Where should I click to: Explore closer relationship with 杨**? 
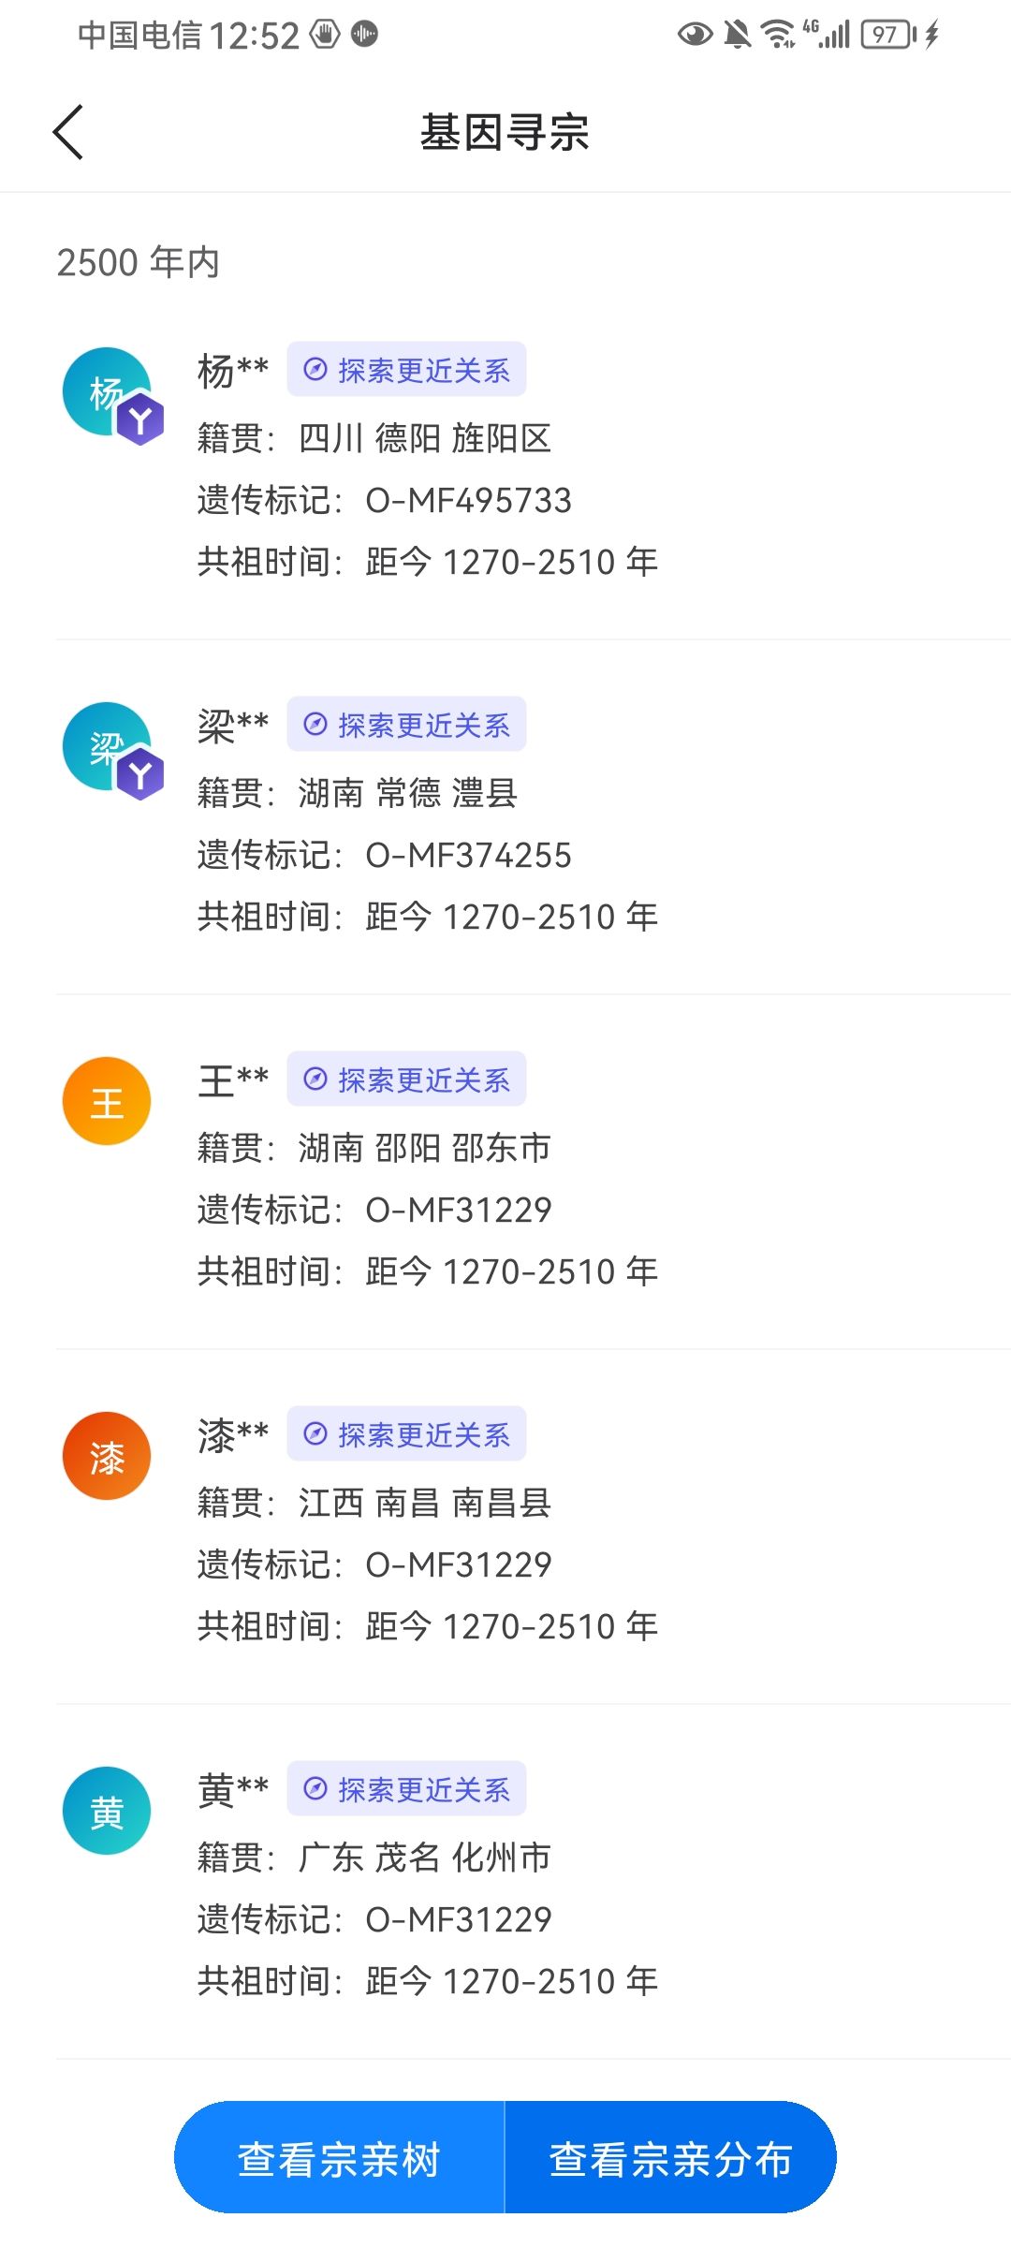click(406, 370)
